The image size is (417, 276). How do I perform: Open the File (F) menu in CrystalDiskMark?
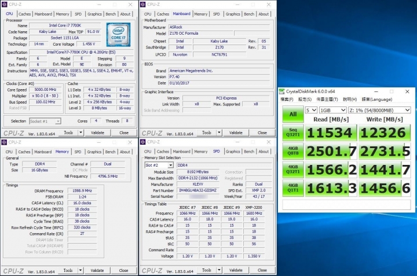(x=287, y=100)
